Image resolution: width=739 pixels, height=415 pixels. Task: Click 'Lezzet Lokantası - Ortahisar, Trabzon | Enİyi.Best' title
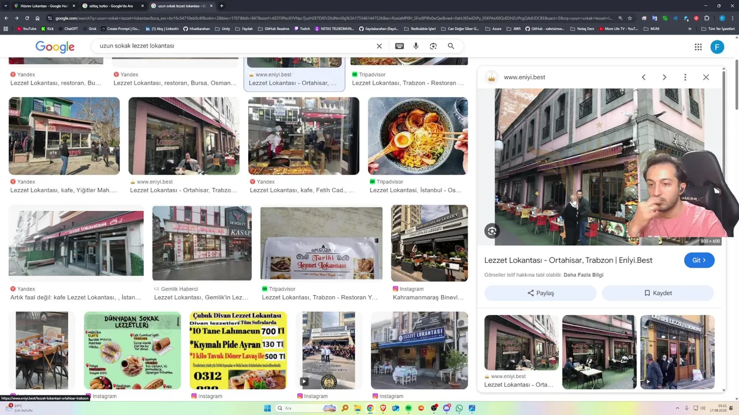(568, 260)
